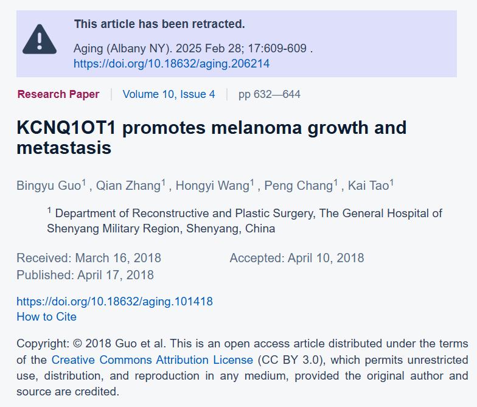Click the pp 632—644 page range
Screen dimensions: 477x407
tap(270, 94)
